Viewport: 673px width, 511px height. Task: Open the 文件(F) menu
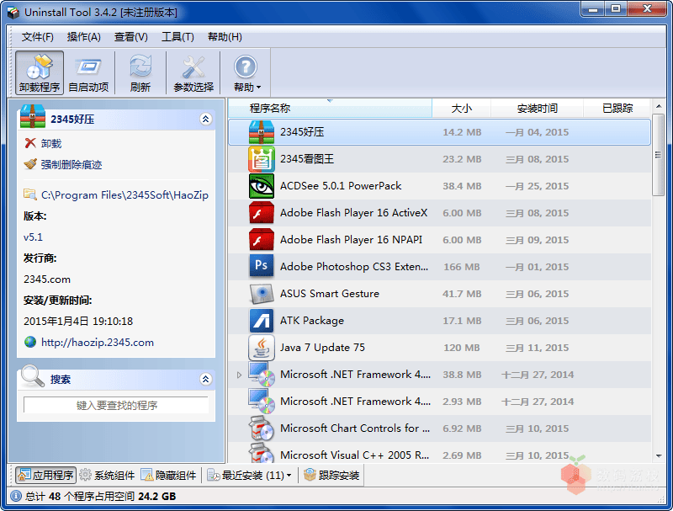click(x=38, y=37)
